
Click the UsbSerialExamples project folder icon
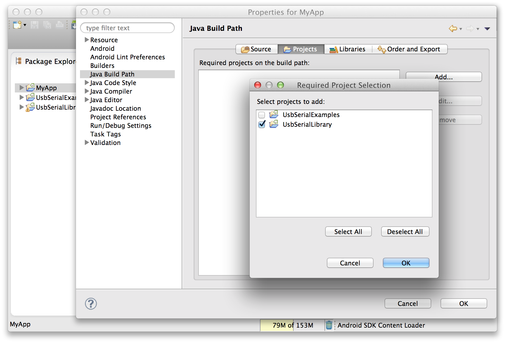[274, 114]
